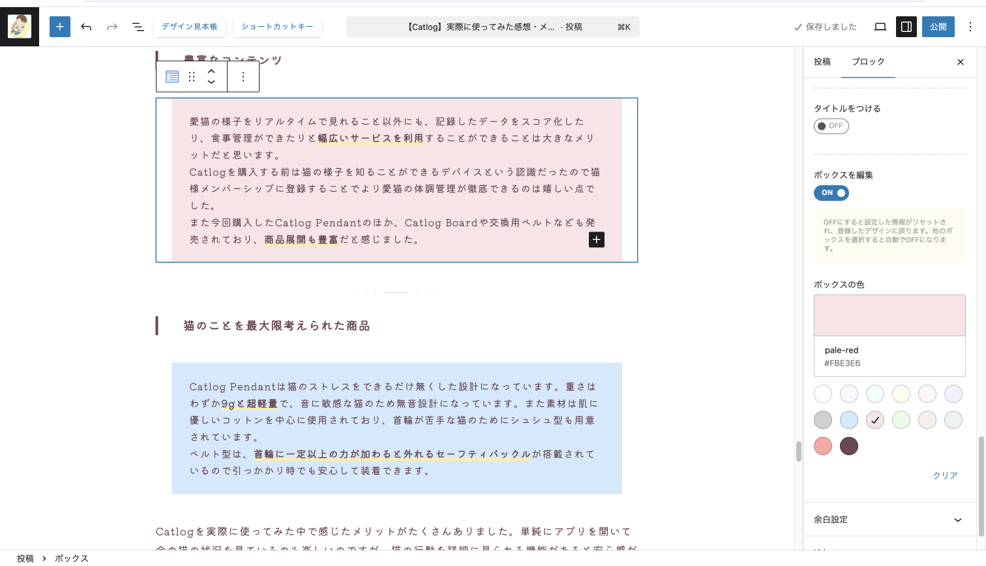Click the site avatar icon to exit editor
Image resolution: width=986 pixels, height=566 pixels.
click(x=20, y=27)
